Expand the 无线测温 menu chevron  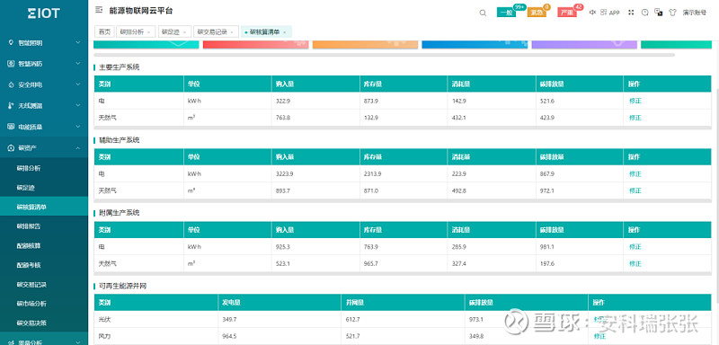[78, 105]
